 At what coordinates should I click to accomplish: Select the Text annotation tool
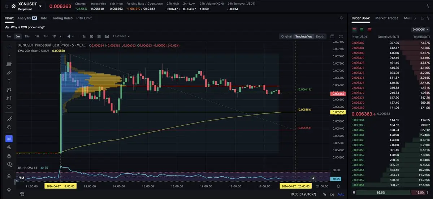[9, 81]
